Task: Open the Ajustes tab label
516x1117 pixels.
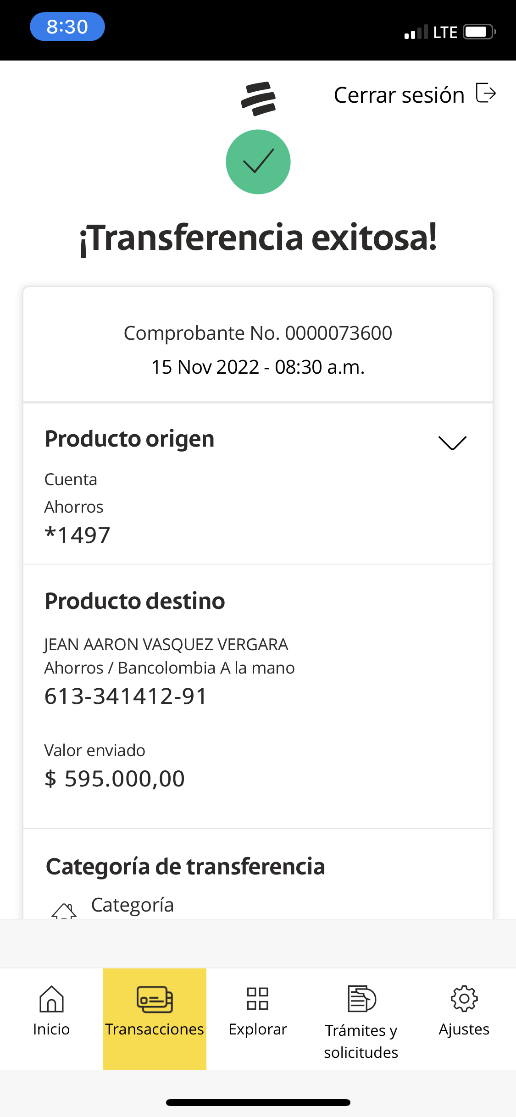Action: (x=464, y=1029)
